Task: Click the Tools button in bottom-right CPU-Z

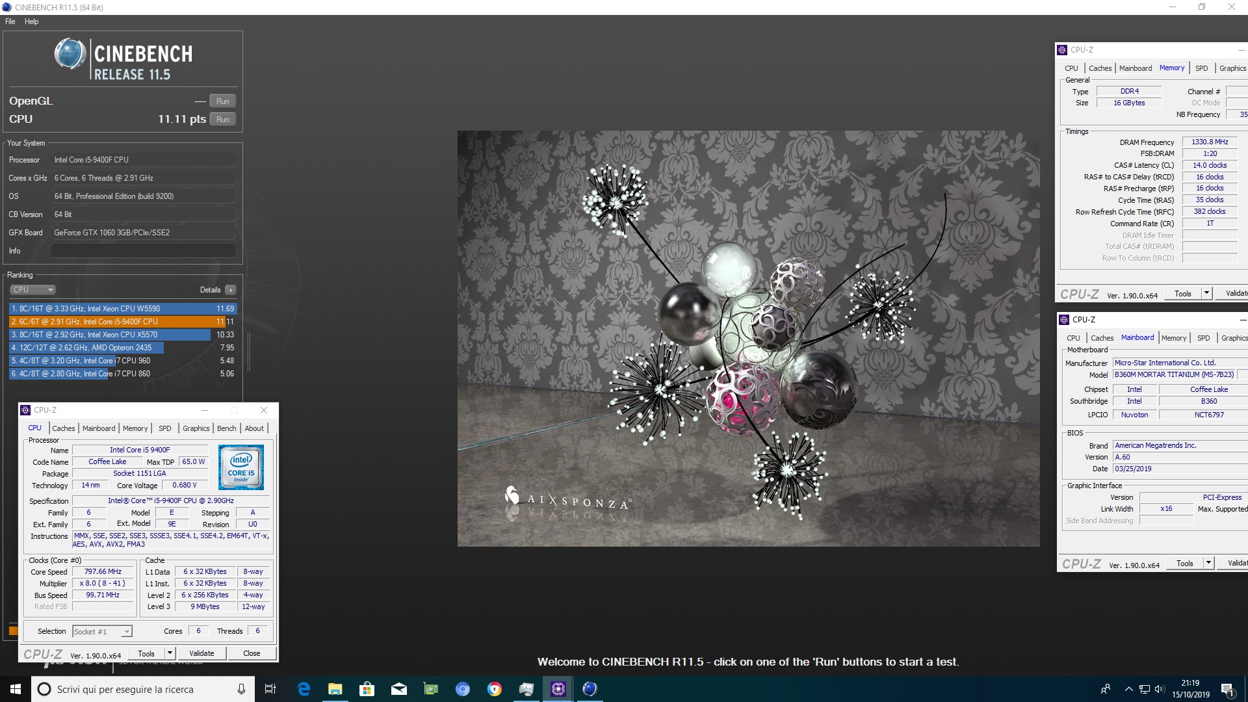Action: tap(1185, 564)
